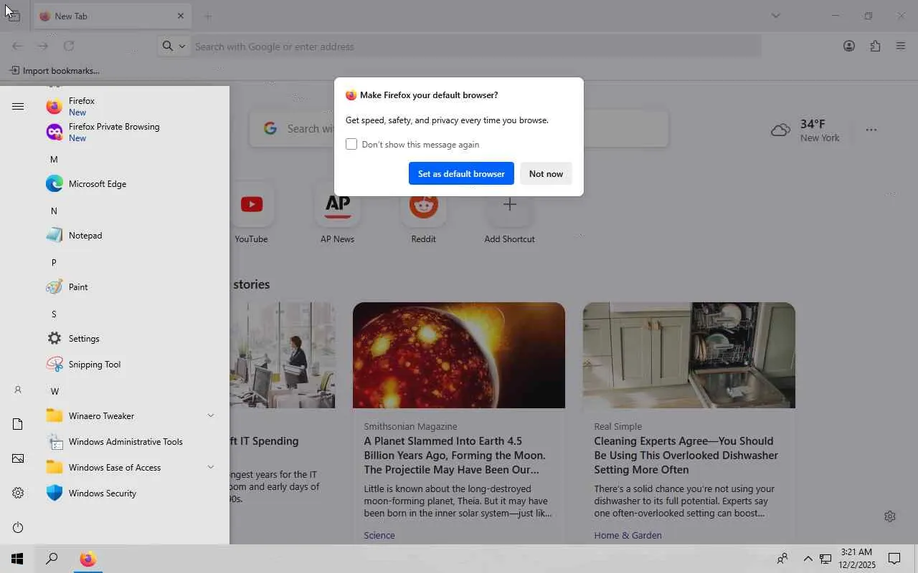Click the Google page search box

click(459, 128)
